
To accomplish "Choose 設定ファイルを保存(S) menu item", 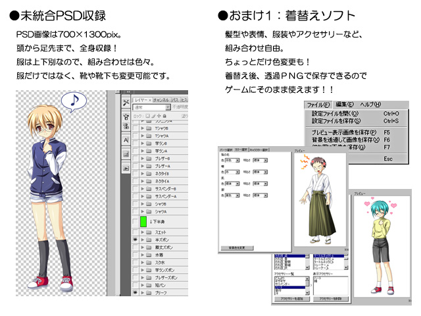I will click(355, 121).
